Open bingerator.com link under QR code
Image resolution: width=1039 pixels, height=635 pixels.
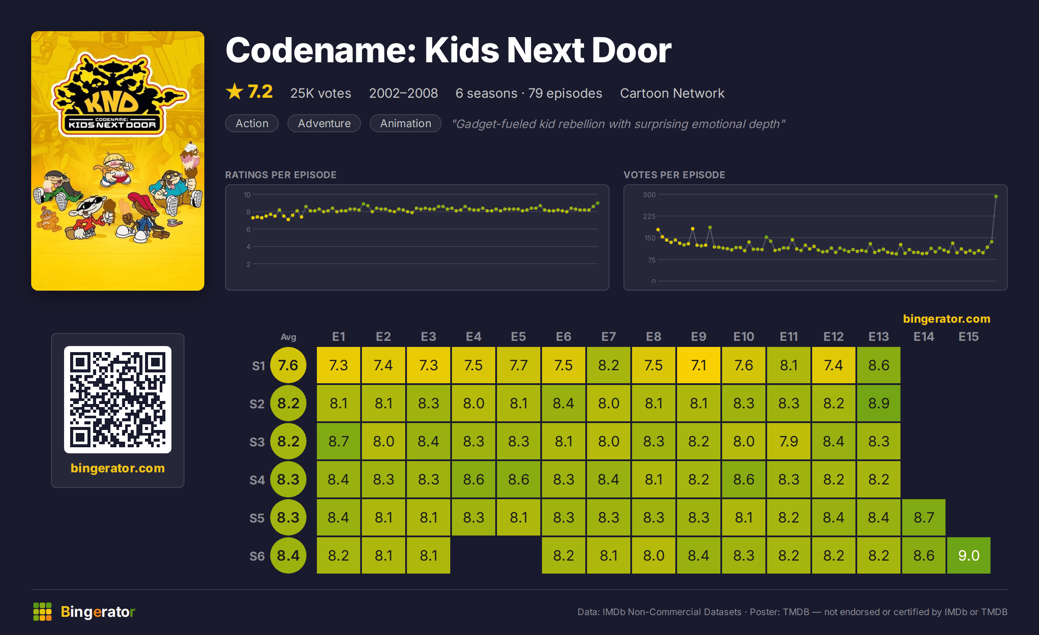[x=118, y=468]
